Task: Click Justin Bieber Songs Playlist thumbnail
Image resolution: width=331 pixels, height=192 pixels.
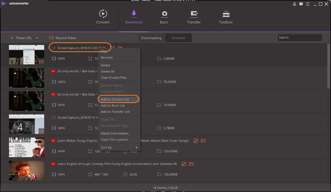Action: click(x=26, y=147)
